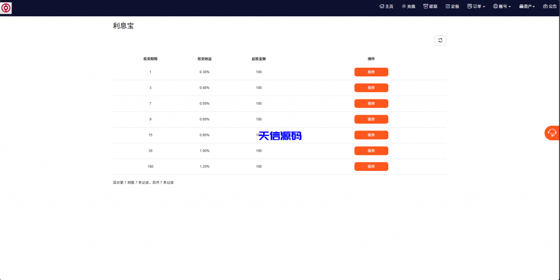Screen dimensions: 560x280
Task: Click the home icon beside 主页
Action: pos(382,7)
